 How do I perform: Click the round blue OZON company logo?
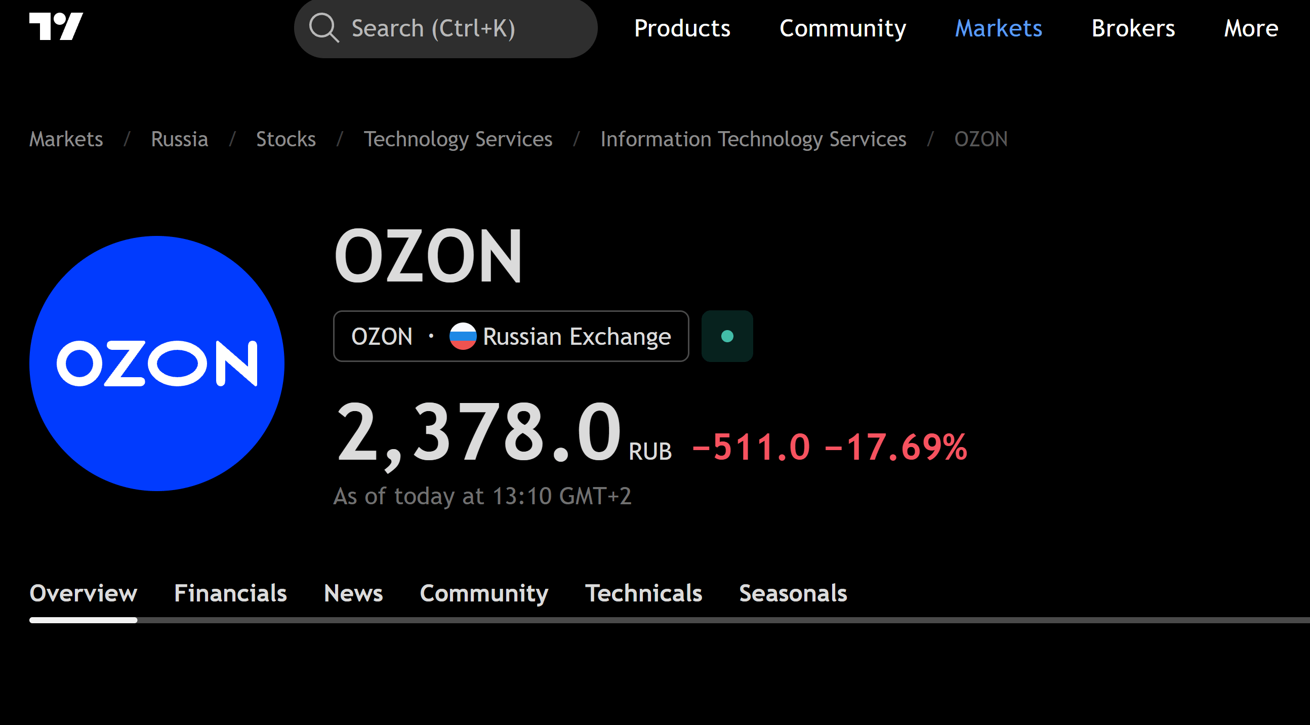(x=156, y=364)
